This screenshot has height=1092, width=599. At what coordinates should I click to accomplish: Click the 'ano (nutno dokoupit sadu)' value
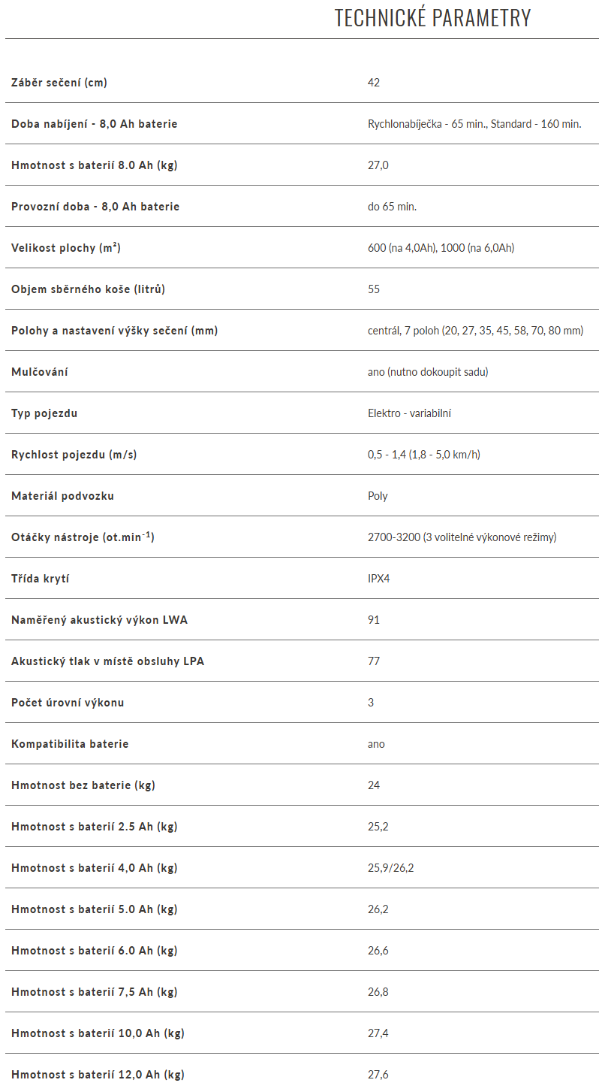[x=428, y=372]
